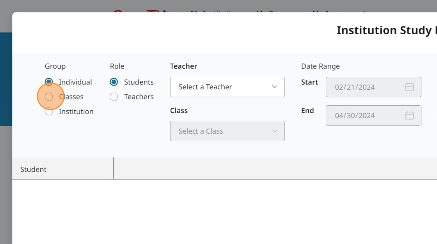The width and height of the screenshot is (437, 244).
Task: Click chevron arrow in Select a Teacher
Action: 275,87
